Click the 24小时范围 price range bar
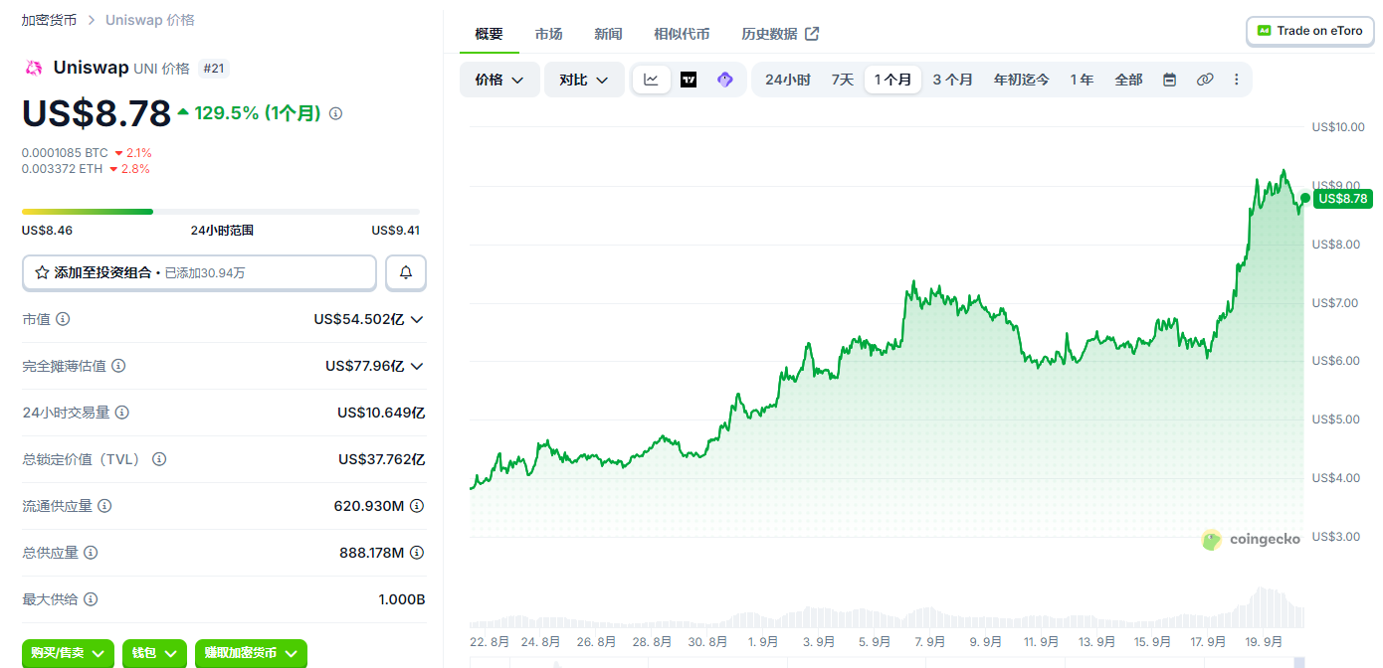This screenshot has height=668, width=1383. 221,212
